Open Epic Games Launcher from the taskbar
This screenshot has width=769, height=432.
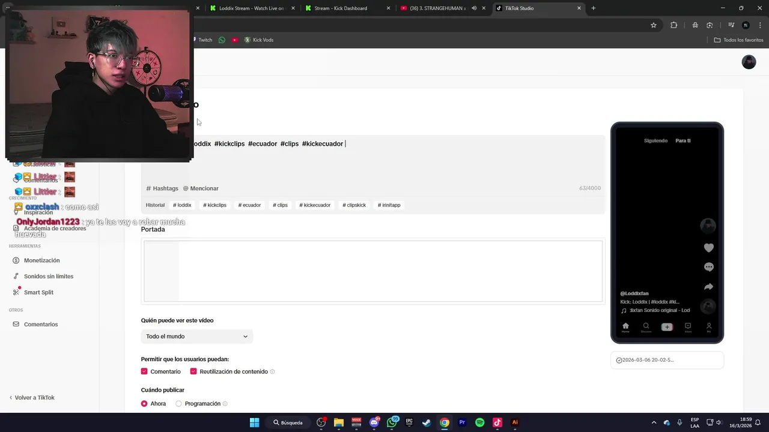(409, 422)
